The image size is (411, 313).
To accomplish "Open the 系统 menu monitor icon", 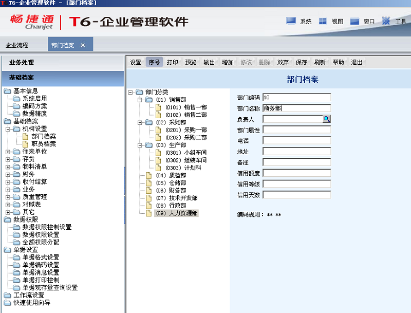I will pos(291,21).
